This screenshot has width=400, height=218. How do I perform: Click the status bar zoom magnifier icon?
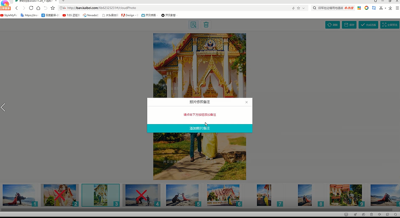click(395, 214)
